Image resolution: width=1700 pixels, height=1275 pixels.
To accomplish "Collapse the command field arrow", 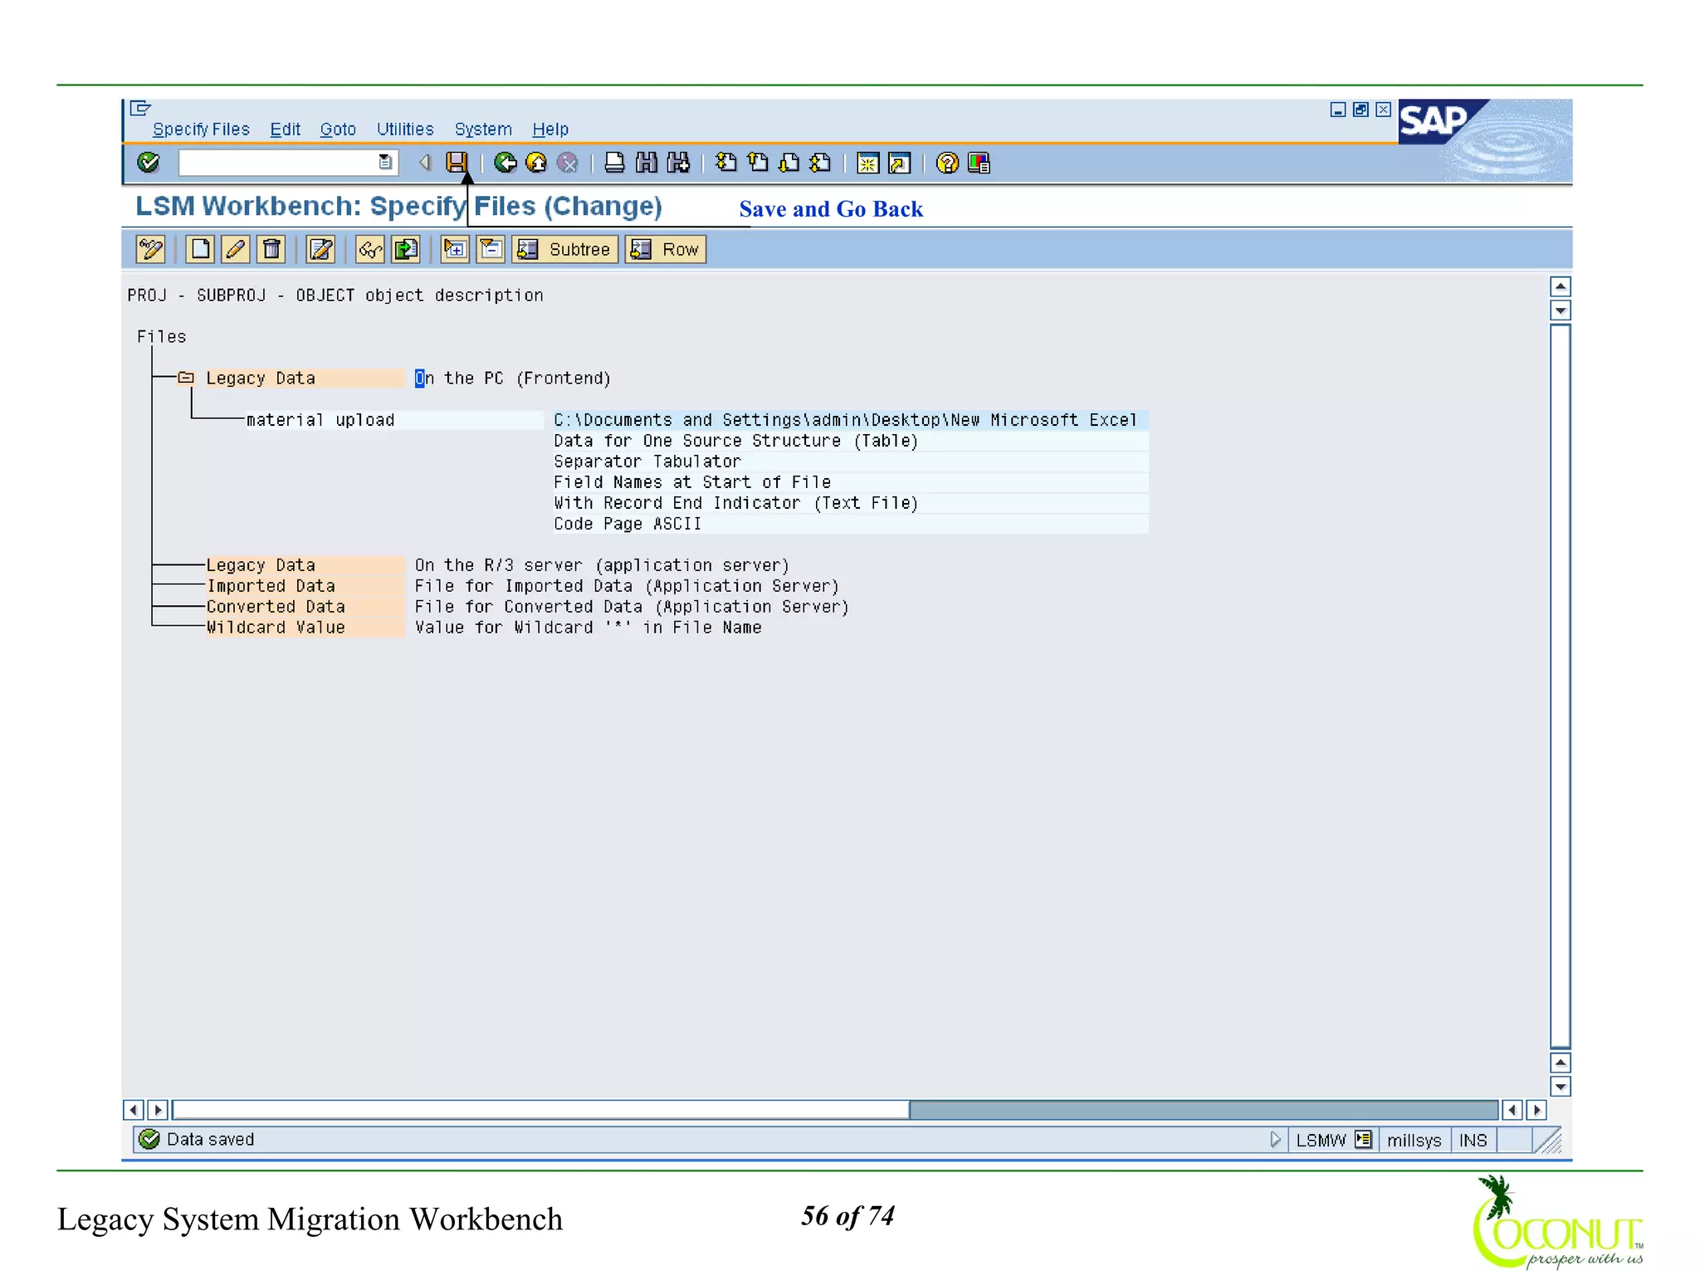I will 424,163.
